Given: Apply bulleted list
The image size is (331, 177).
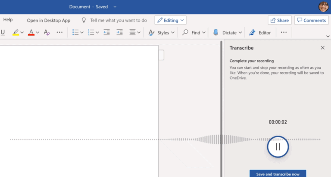Looking at the screenshot, I should coord(75,32).
